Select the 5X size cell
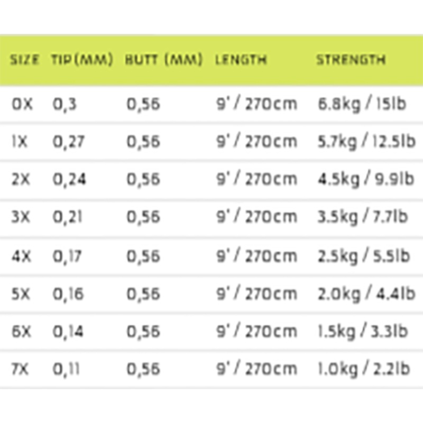The image size is (423, 423). [x=22, y=293]
